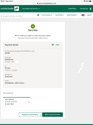
Task: Open the Your Accounts dropdown menu
Action: 47,15
